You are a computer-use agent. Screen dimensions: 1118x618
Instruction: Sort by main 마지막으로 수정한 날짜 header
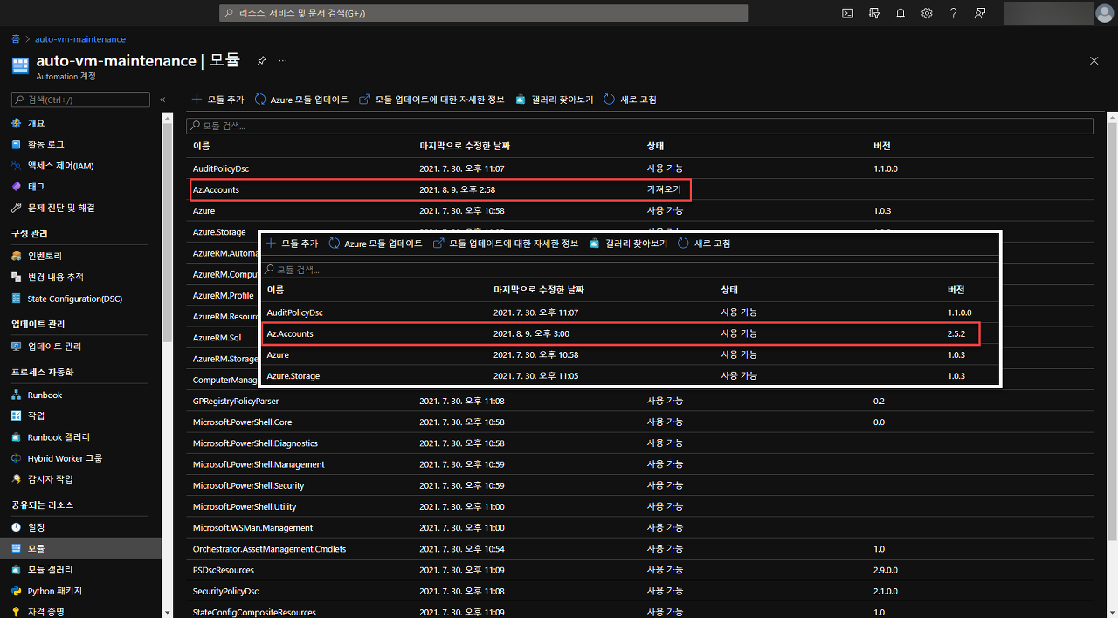pos(465,146)
